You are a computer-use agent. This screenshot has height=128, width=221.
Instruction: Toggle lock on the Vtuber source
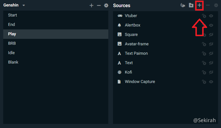204,16
